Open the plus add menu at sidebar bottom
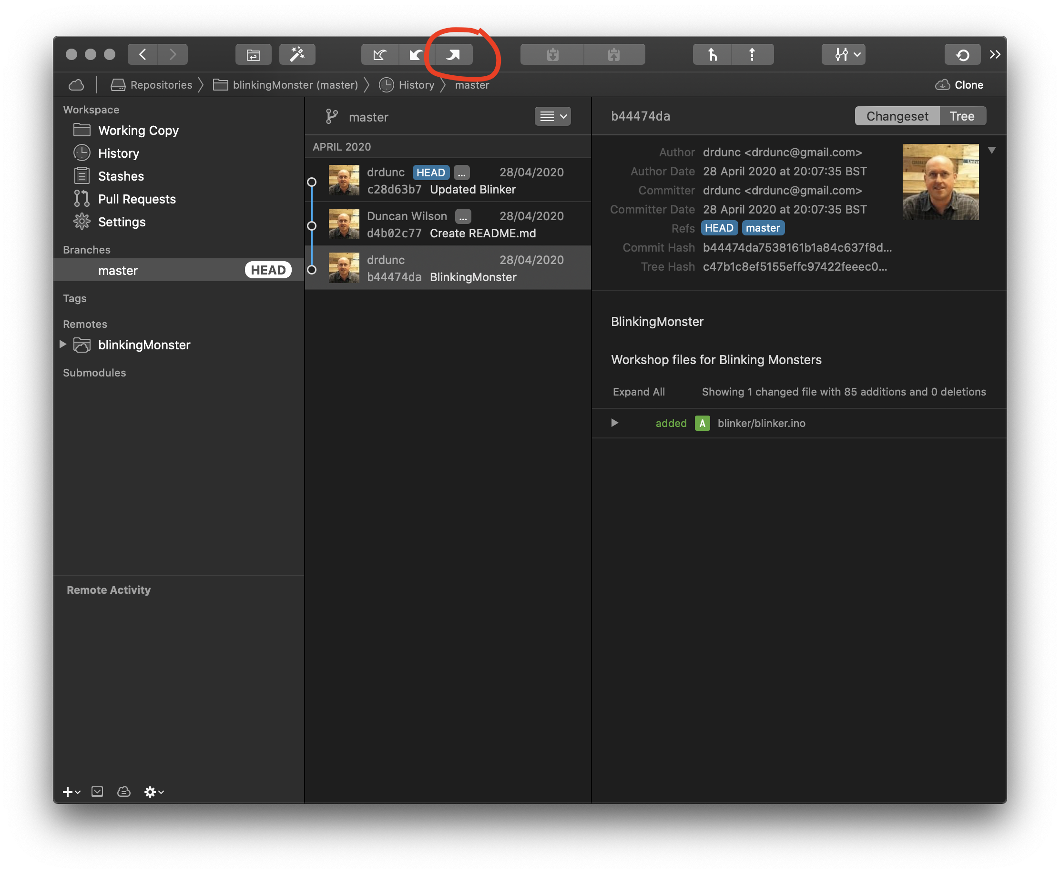1060x874 pixels. 71,792
